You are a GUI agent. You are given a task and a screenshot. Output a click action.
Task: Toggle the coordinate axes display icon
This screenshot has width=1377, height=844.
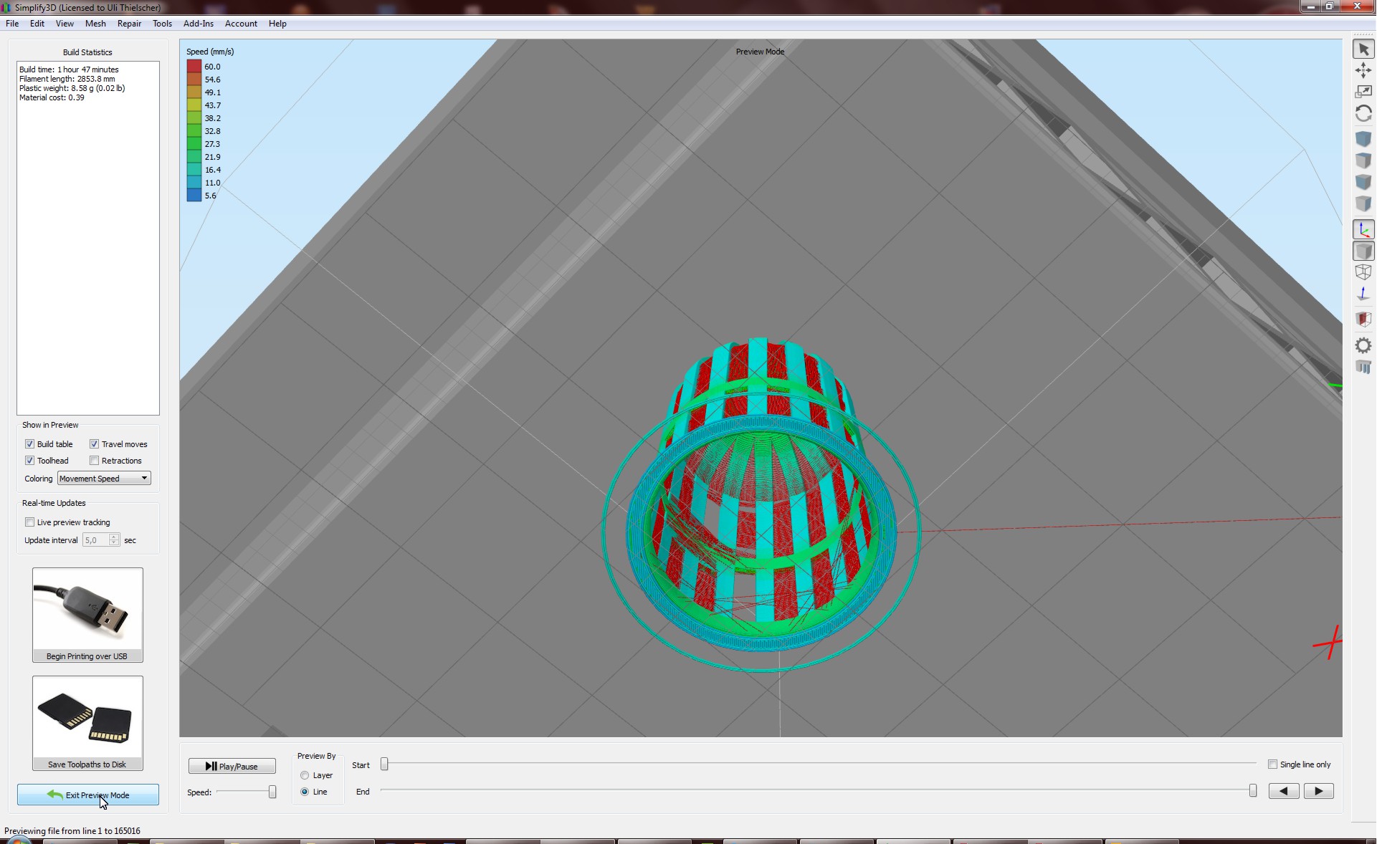[1363, 230]
